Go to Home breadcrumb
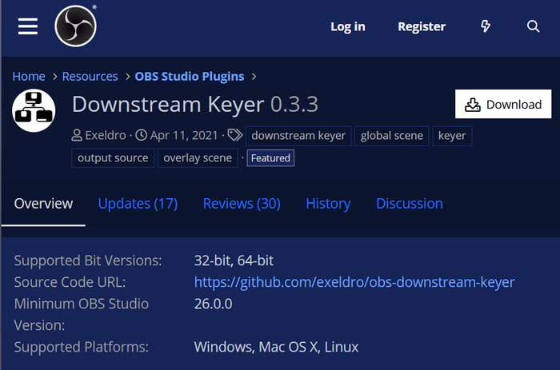560x370 pixels. (29, 77)
